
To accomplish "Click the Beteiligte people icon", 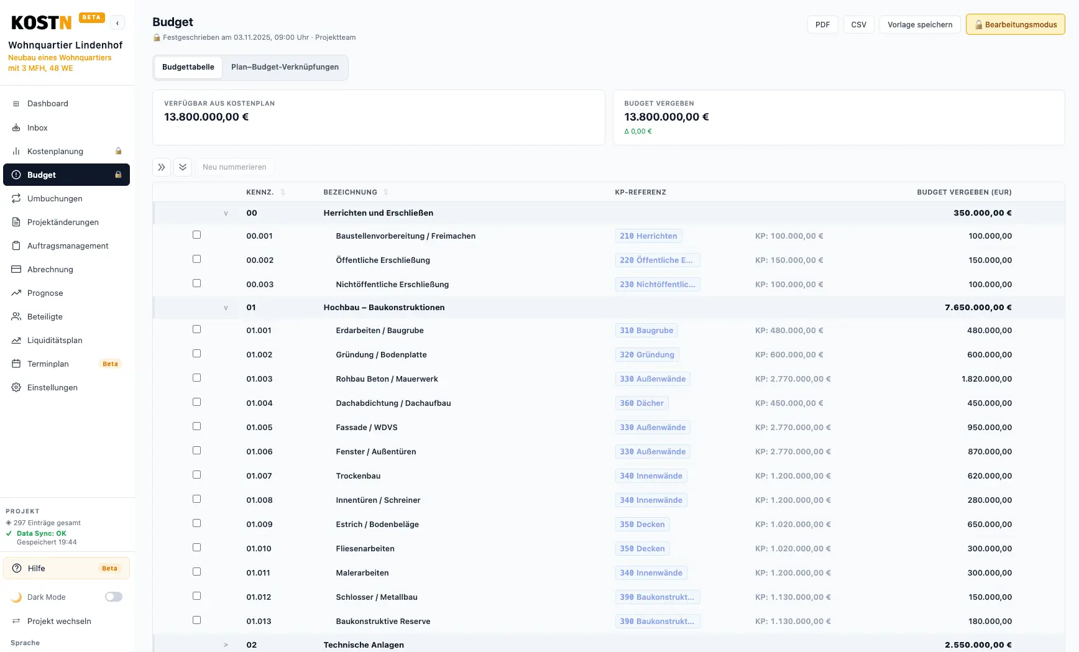I will point(16,317).
